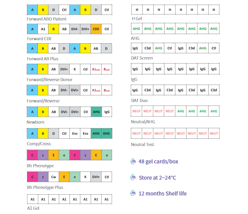Select the Cw cell in Rh Phenotype Plus
248x214 pixels.
pos(54,177)
